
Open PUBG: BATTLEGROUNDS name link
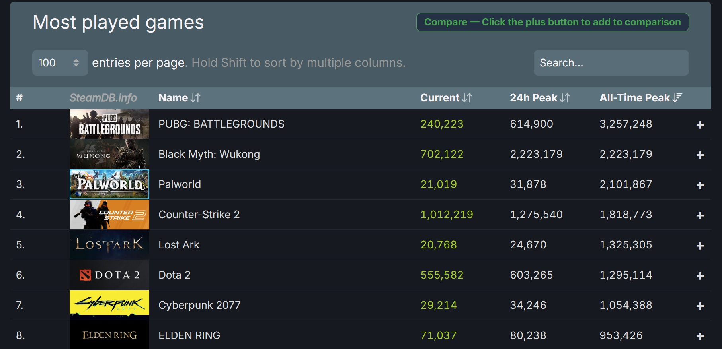[x=221, y=124]
